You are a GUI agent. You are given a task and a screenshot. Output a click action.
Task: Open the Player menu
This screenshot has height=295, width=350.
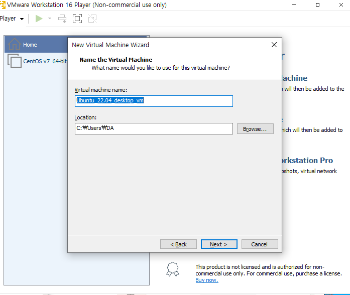12,19
